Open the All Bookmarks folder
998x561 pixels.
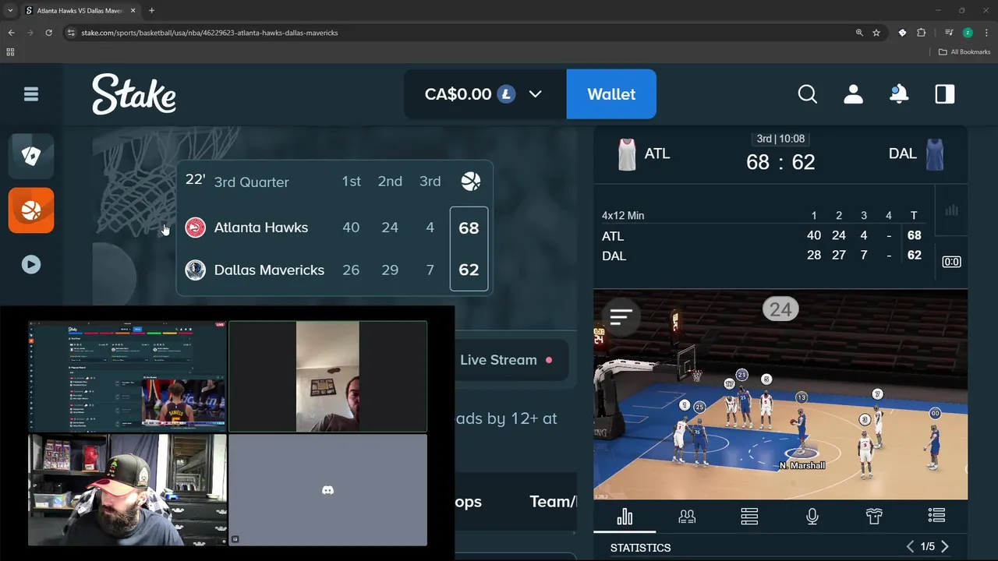click(964, 52)
